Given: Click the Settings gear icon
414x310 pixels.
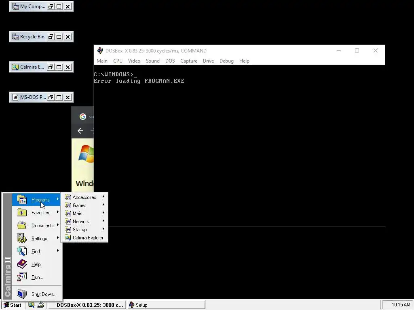Looking at the screenshot, I should coord(22,238).
